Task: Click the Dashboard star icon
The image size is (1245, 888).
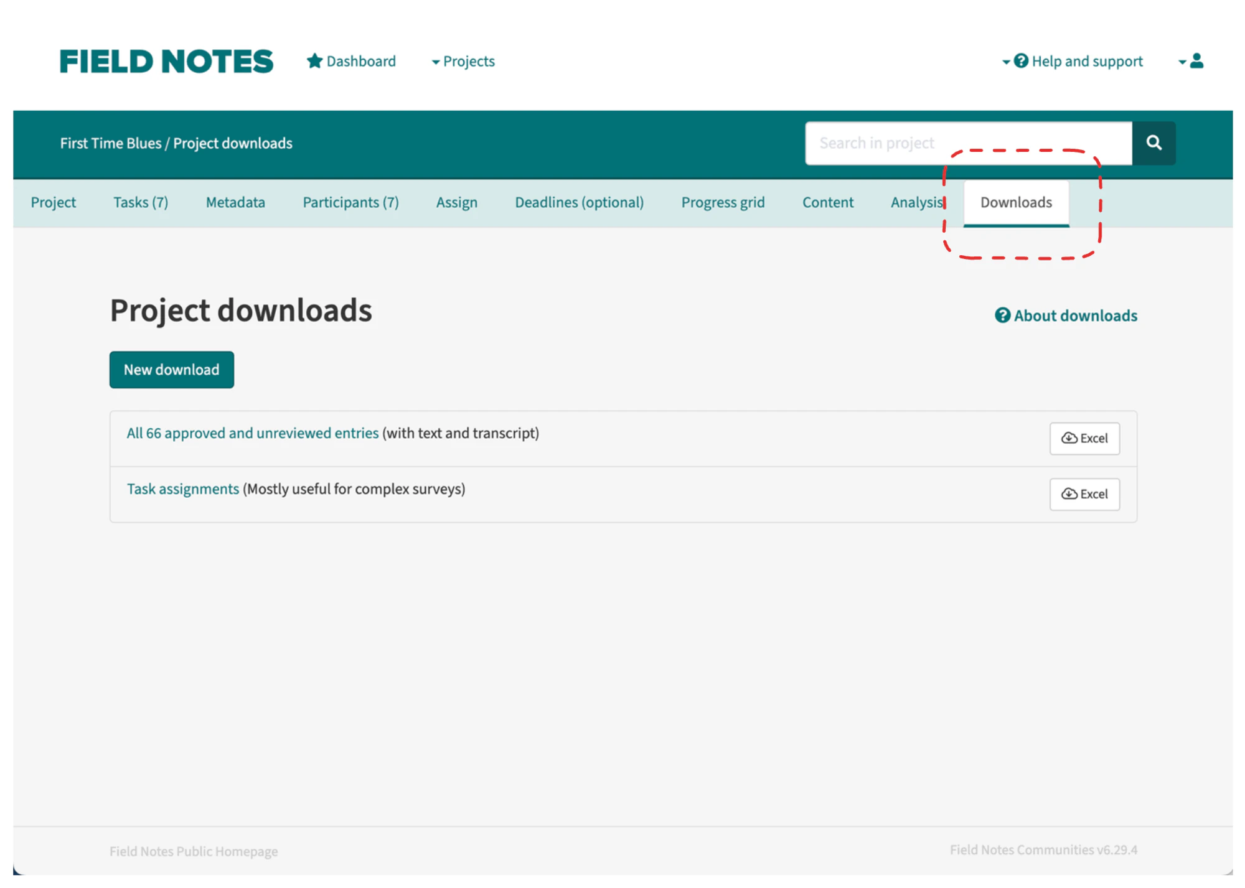Action: point(314,61)
